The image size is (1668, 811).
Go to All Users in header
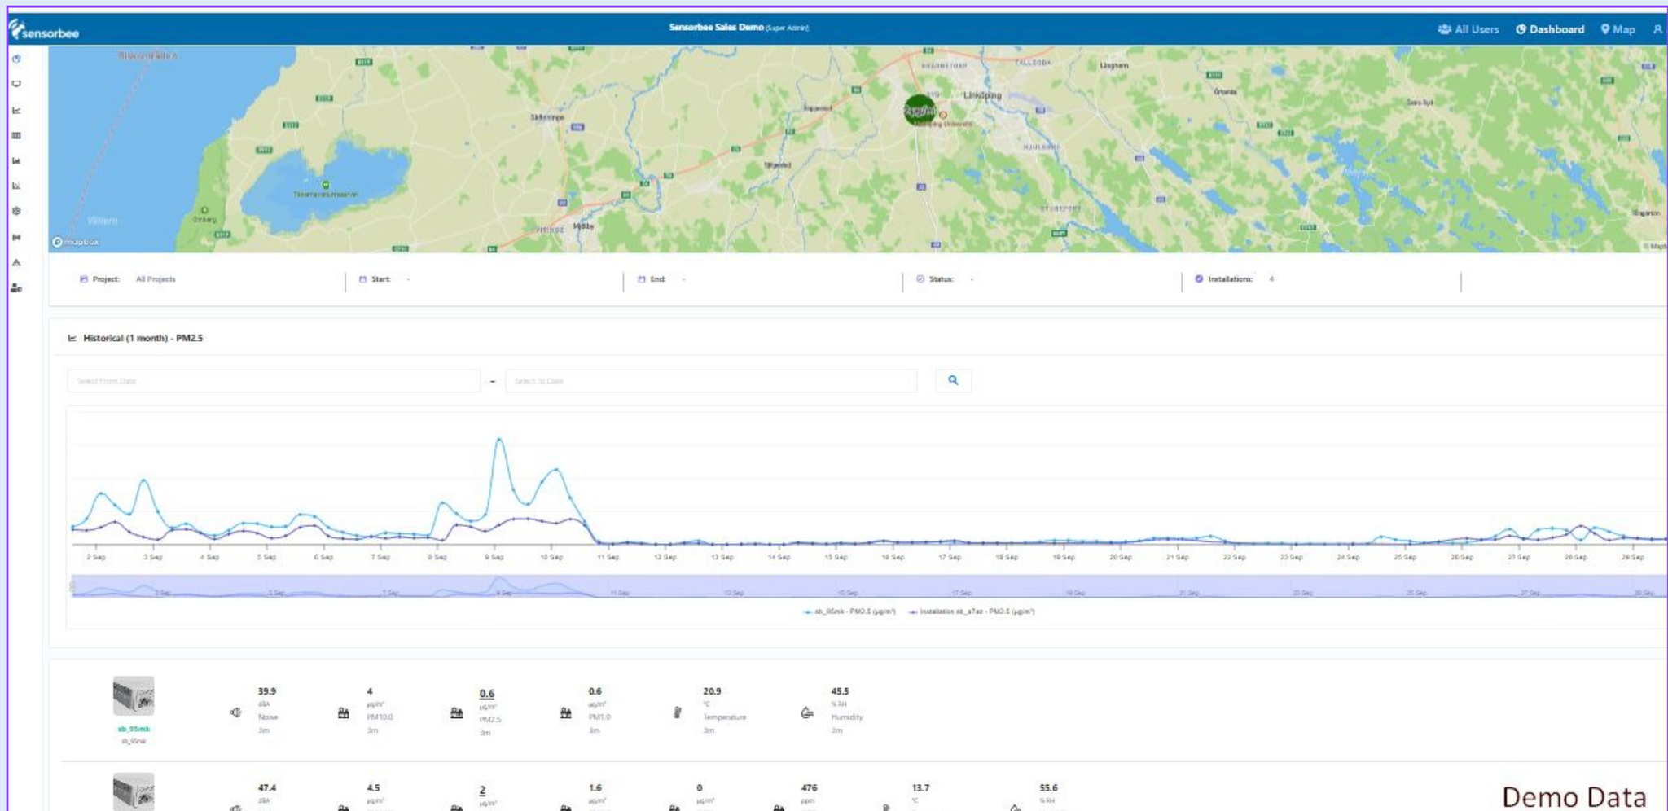coord(1468,29)
